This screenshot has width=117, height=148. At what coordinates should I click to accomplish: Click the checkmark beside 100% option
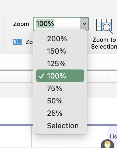tap(41, 76)
